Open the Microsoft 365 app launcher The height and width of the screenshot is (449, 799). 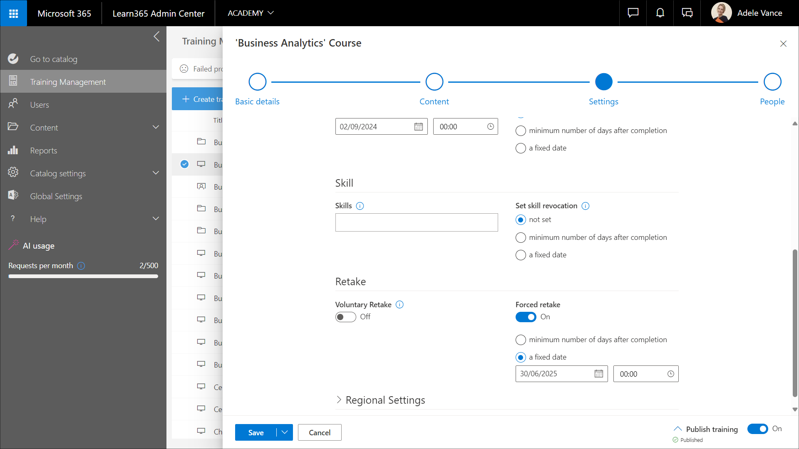coord(13,13)
